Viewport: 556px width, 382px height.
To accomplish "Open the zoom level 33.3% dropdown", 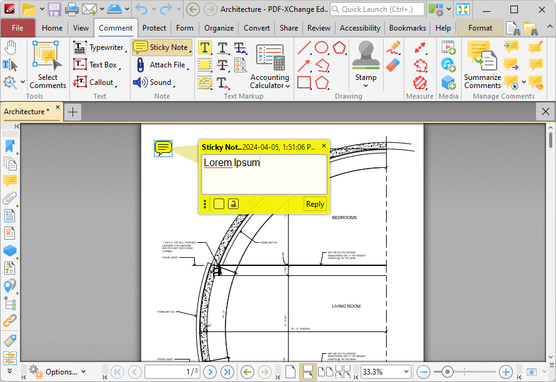I will [x=406, y=372].
